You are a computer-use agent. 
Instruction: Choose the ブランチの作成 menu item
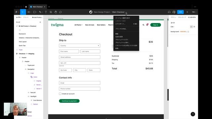(x=126, y=29)
